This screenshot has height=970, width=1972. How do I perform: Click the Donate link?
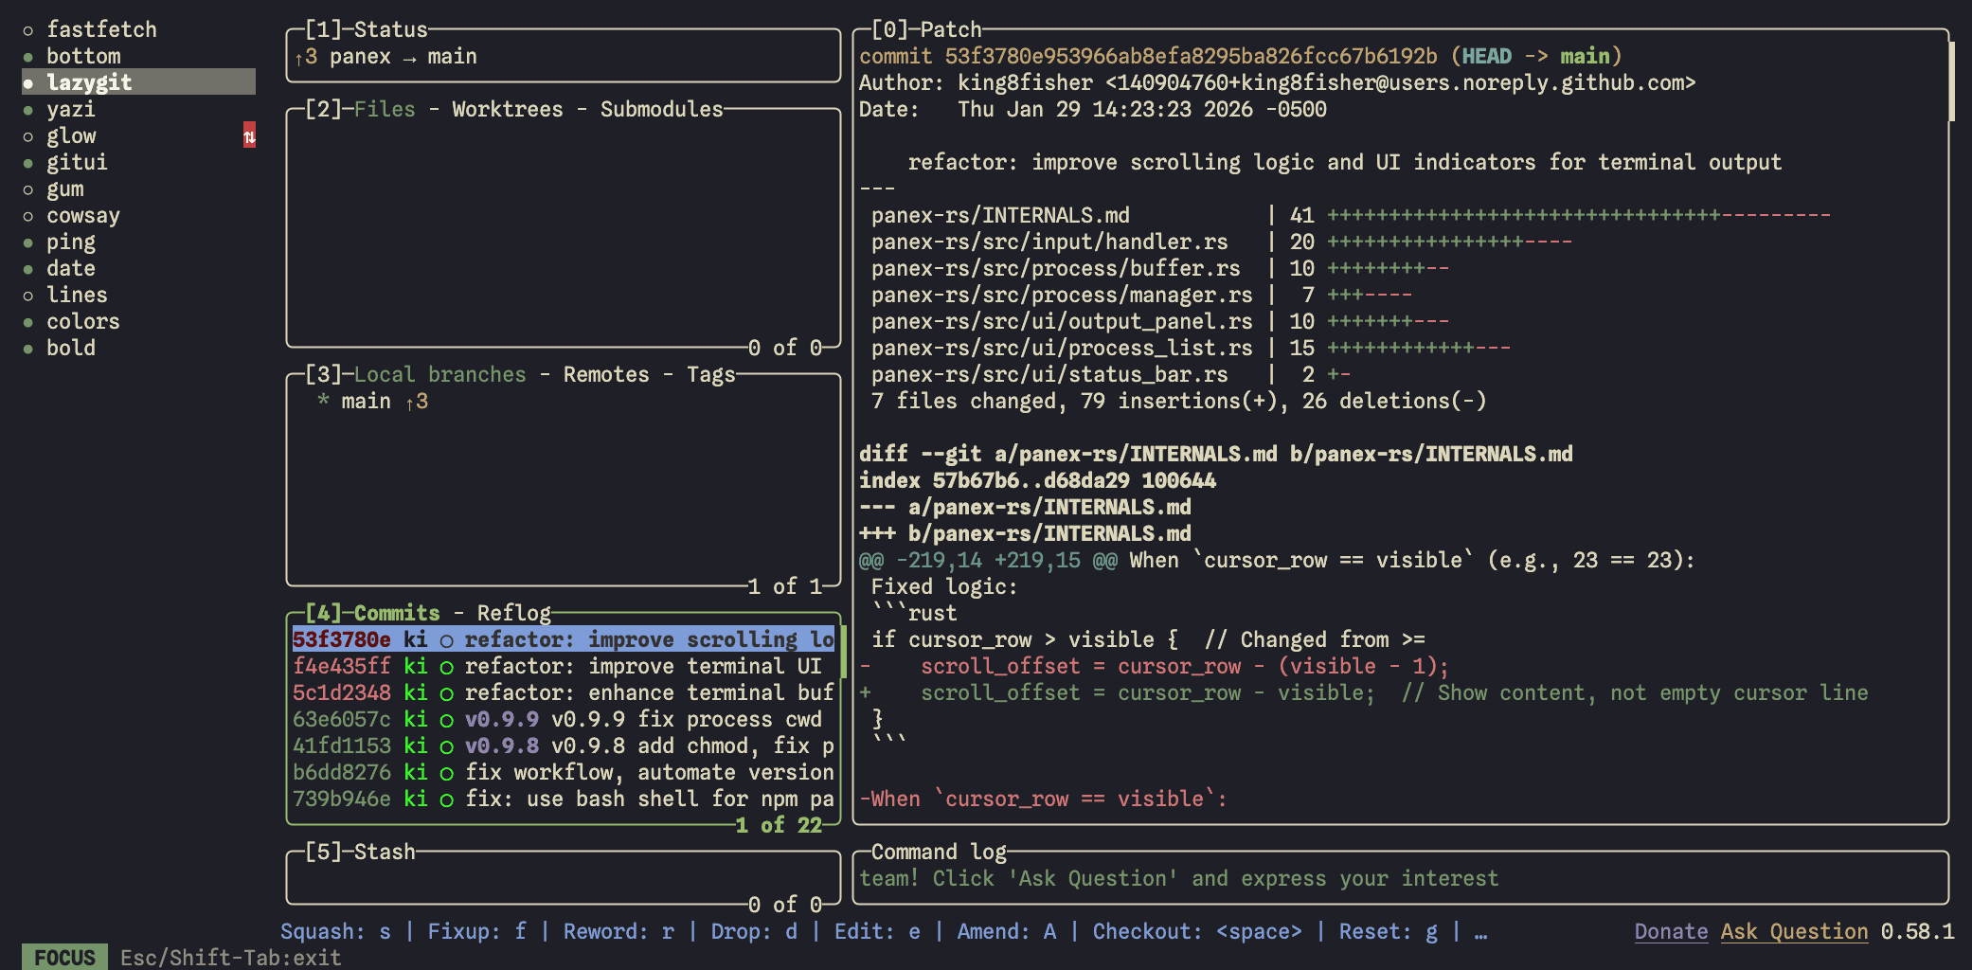(1671, 932)
